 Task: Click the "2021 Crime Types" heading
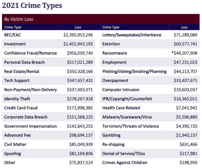[x=32, y=6]
